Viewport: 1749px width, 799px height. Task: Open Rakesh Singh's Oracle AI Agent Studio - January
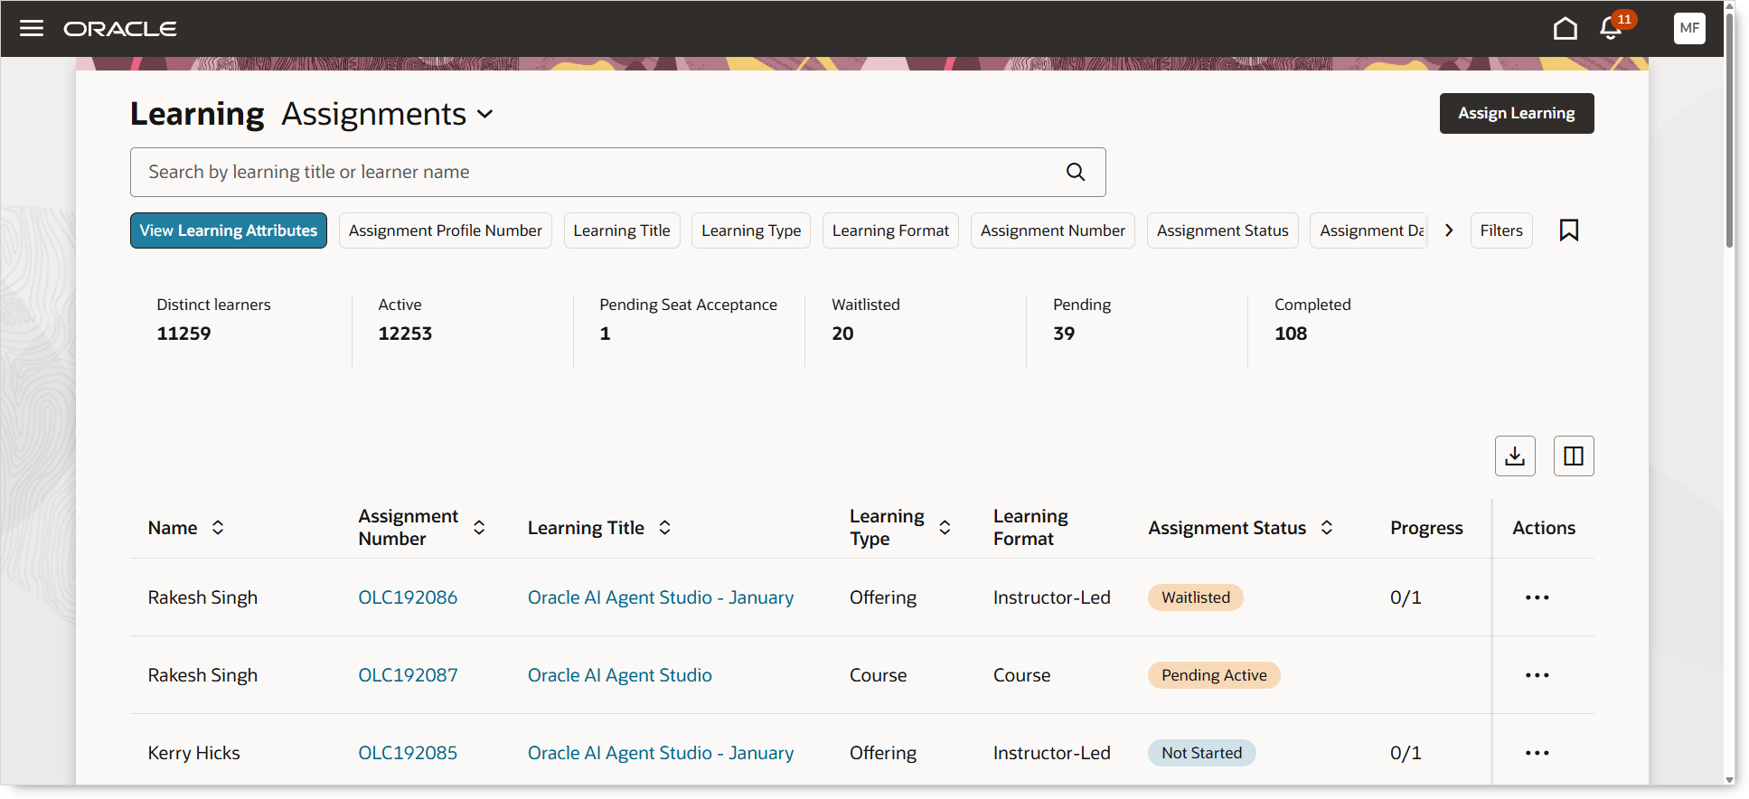point(661,597)
